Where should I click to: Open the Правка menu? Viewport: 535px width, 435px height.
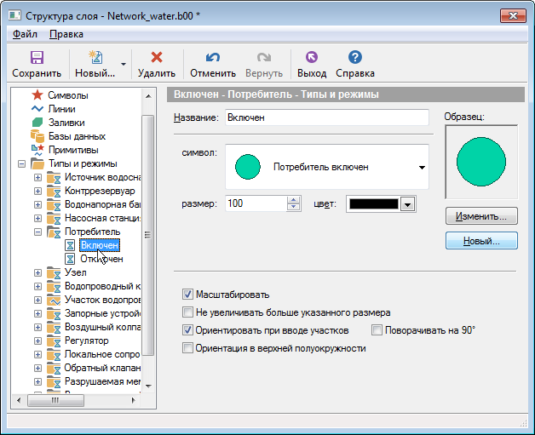click(x=66, y=34)
